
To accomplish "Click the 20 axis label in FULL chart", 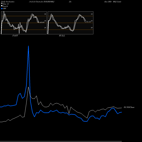I will click(92, 28).
